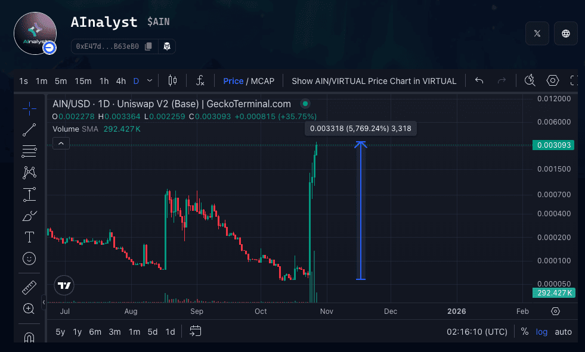The height and width of the screenshot is (352, 585).
Task: Select the 3m date range
Action: click(x=114, y=332)
